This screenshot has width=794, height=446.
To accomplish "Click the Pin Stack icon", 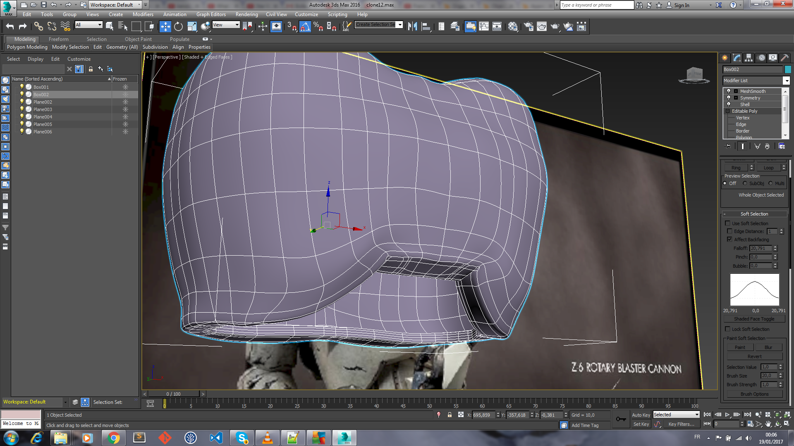I will pyautogui.click(x=728, y=146).
